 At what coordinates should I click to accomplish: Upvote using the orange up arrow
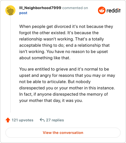tap(8, 120)
